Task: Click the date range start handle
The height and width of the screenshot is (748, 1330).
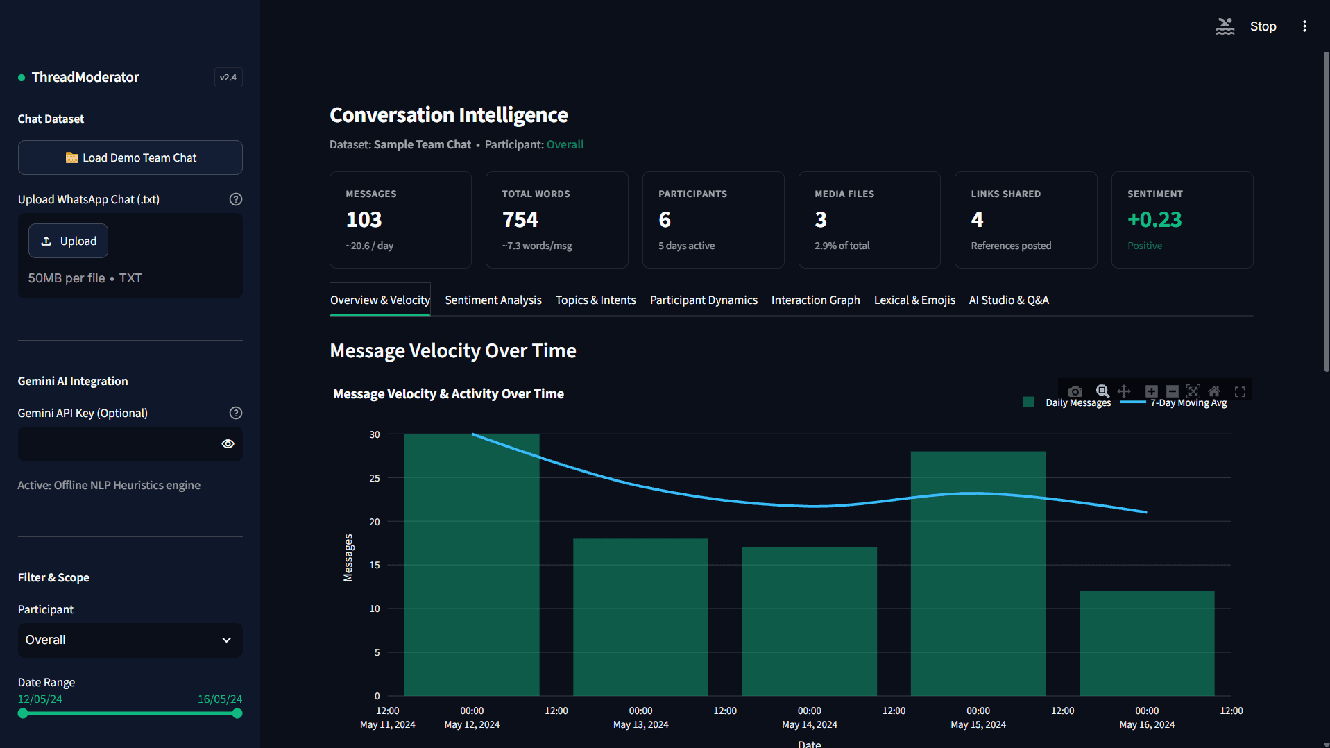Action: (x=23, y=713)
